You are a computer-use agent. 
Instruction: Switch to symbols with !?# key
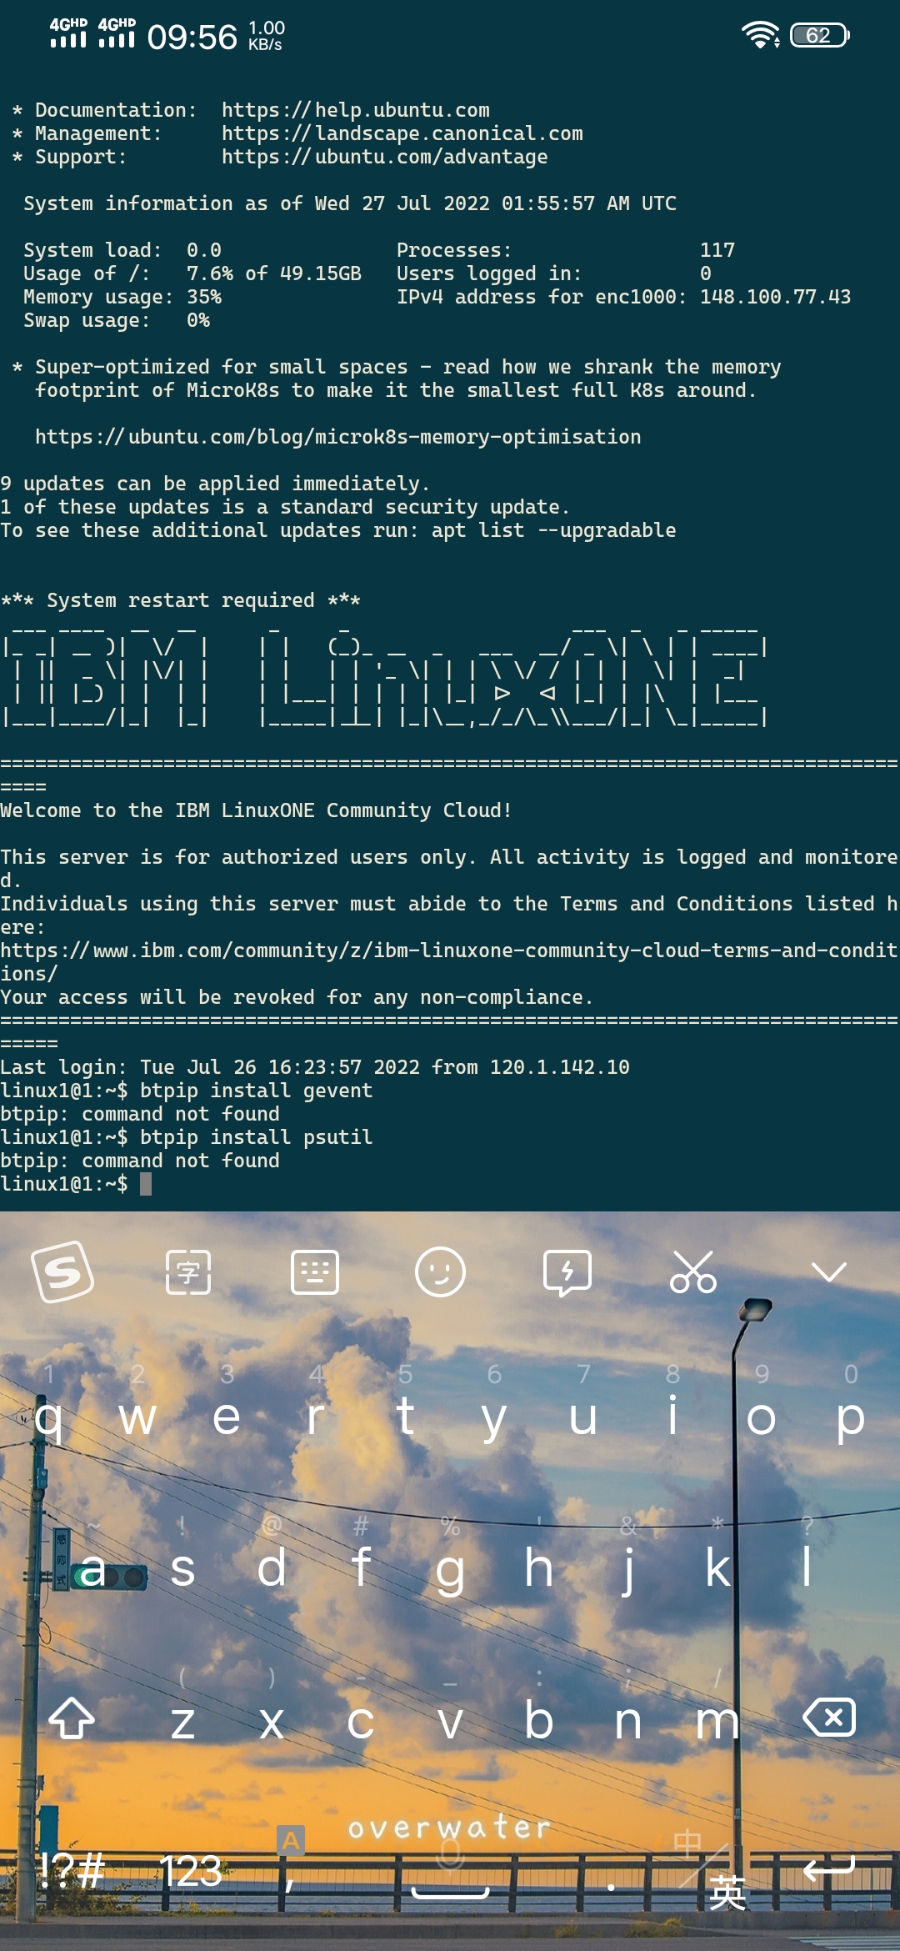72,1871
